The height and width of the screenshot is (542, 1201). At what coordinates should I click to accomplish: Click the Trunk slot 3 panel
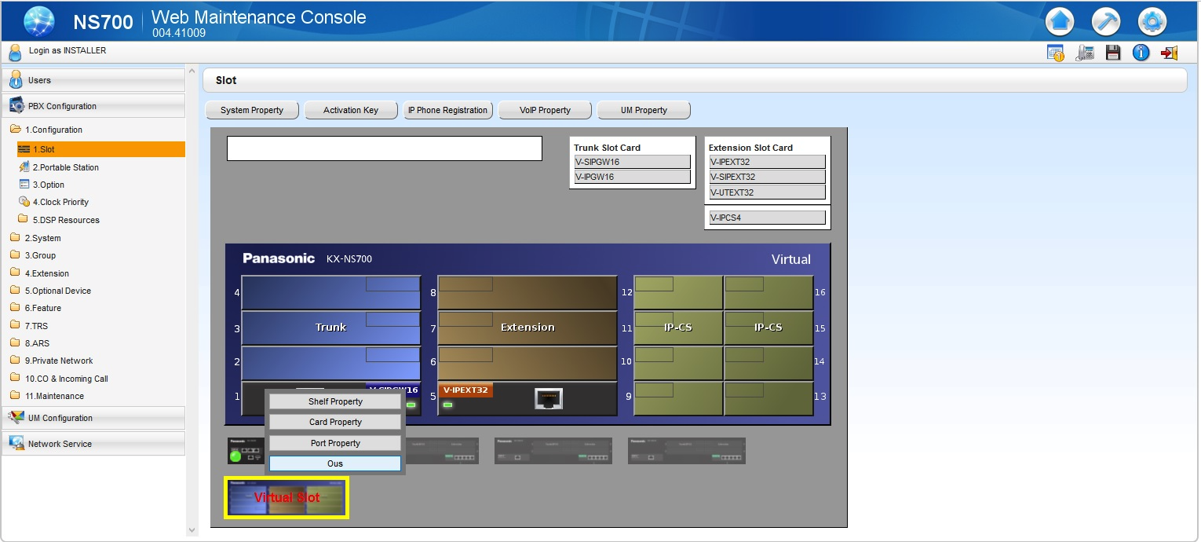coord(331,328)
